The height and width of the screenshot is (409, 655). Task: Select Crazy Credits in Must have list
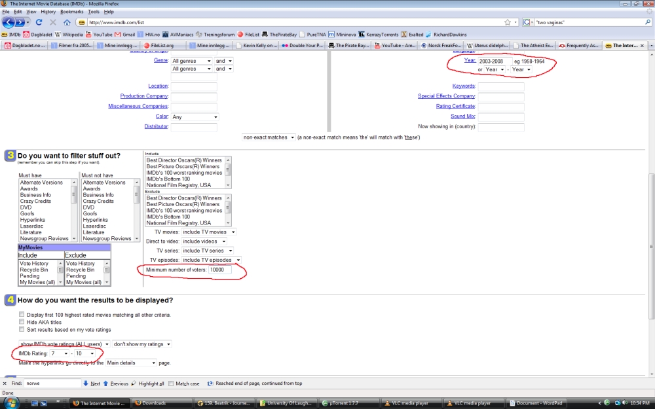click(35, 201)
